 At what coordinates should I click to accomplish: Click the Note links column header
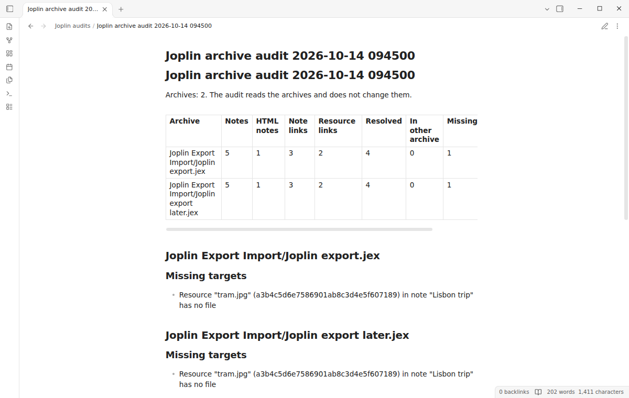300,131
